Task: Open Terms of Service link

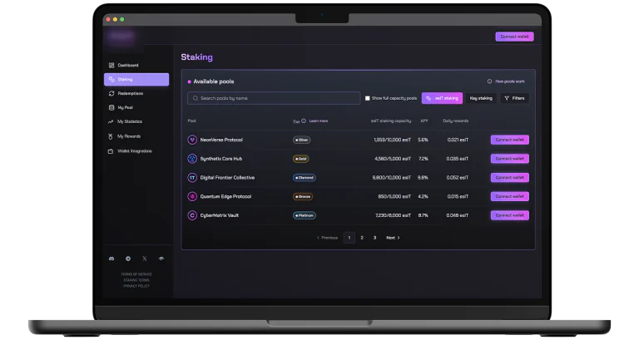Action: tap(136, 274)
